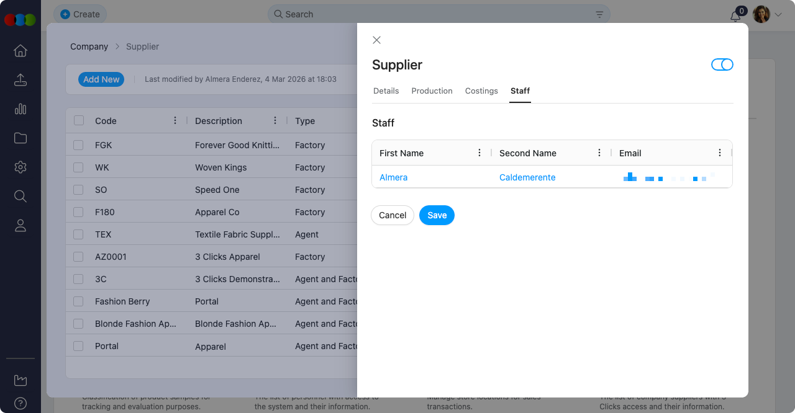
Task: Open the settings gear icon
Action: click(20, 167)
